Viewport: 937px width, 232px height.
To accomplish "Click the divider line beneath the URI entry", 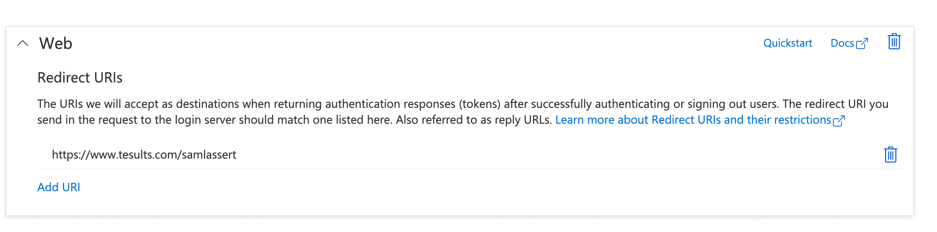I will pos(472,169).
